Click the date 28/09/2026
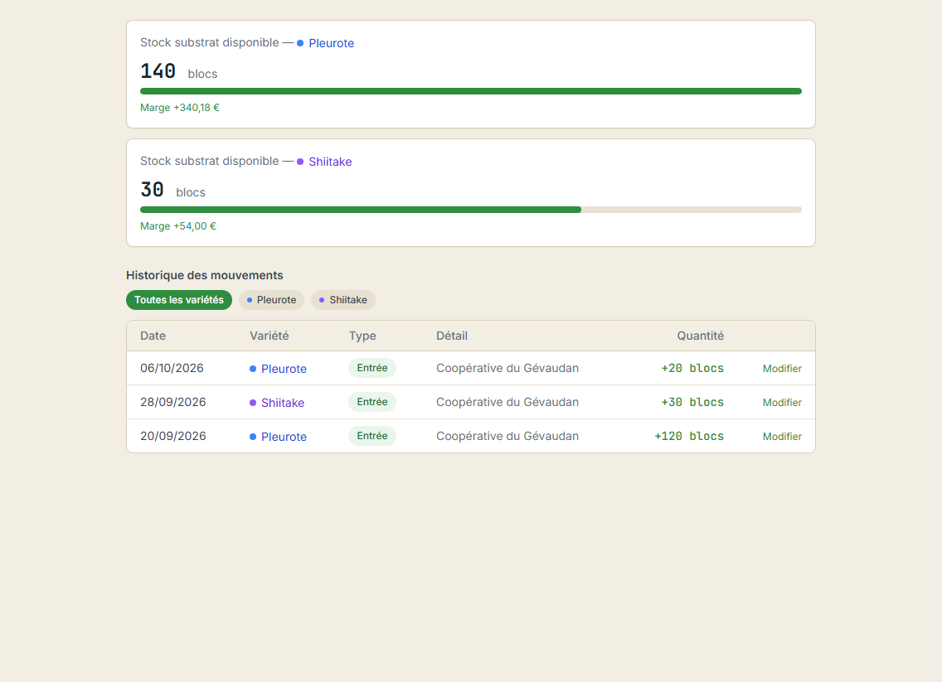Screen dimensions: 942x682 coord(173,402)
